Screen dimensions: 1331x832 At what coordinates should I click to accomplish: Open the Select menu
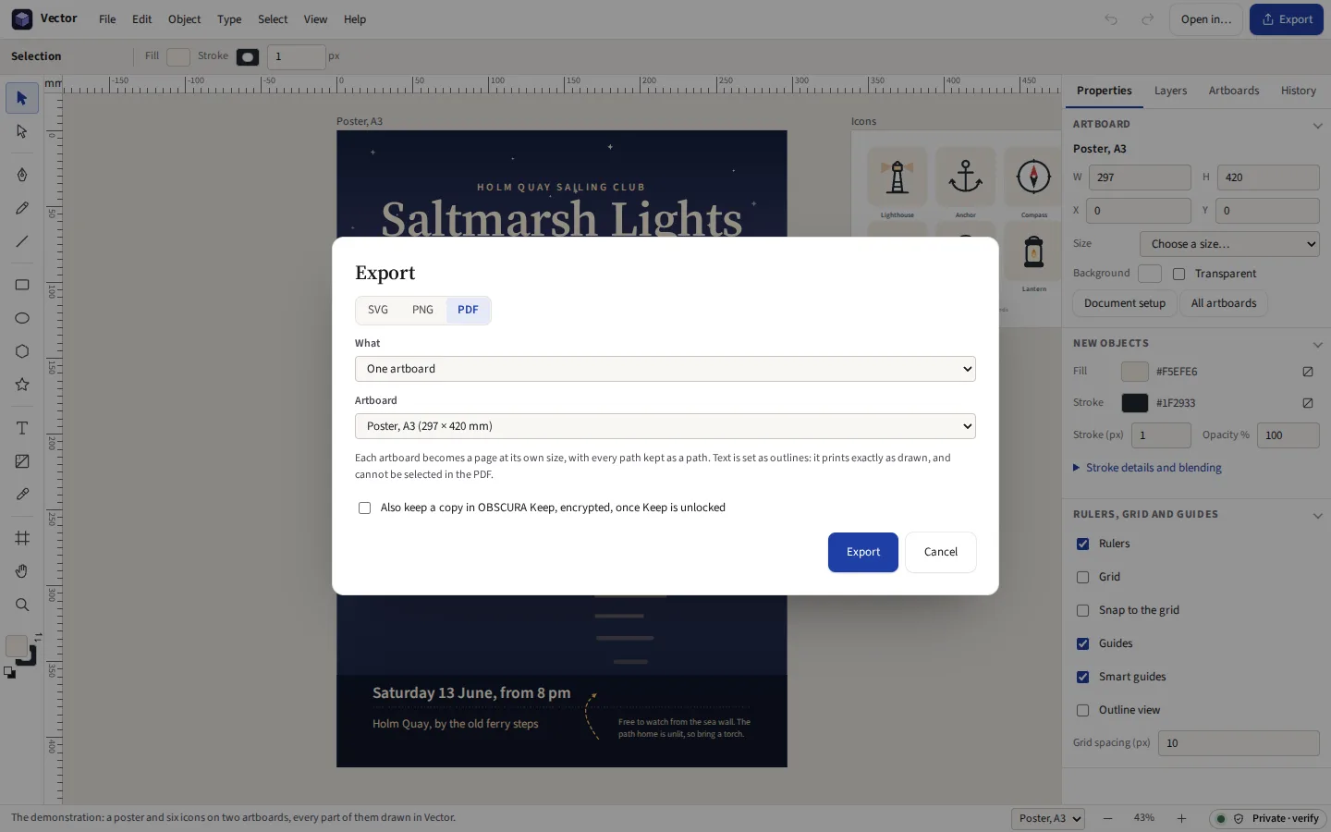tap(273, 19)
